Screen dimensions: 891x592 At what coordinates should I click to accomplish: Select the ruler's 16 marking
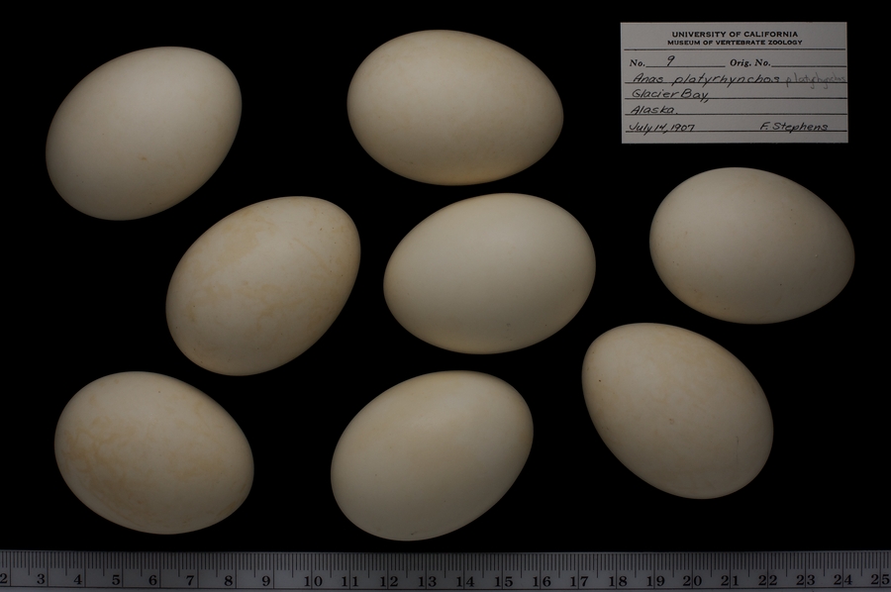point(542,580)
